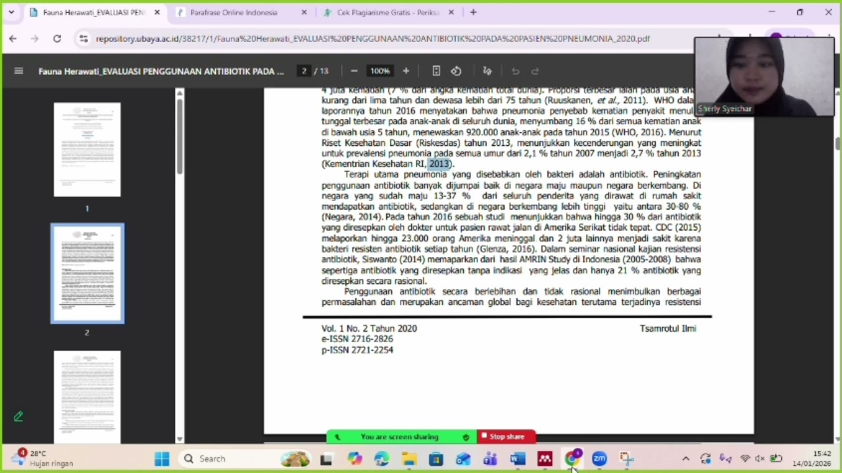Click the Sherly Syeichar video thumbnail

click(x=764, y=76)
